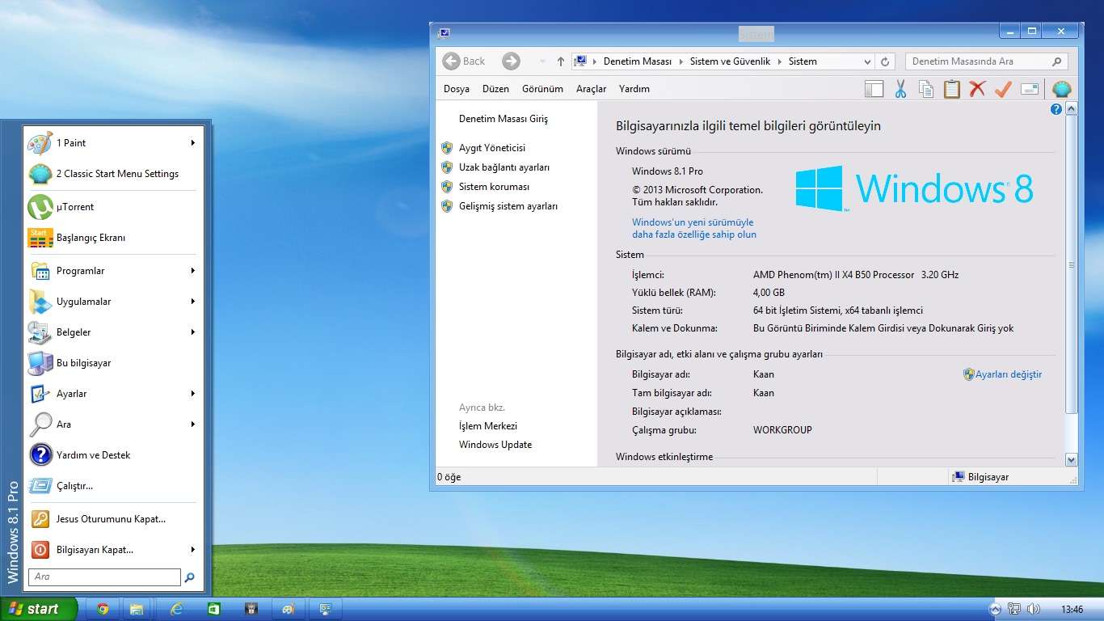Open the Araçlar menu
This screenshot has width=1104, height=621.
[x=591, y=88]
